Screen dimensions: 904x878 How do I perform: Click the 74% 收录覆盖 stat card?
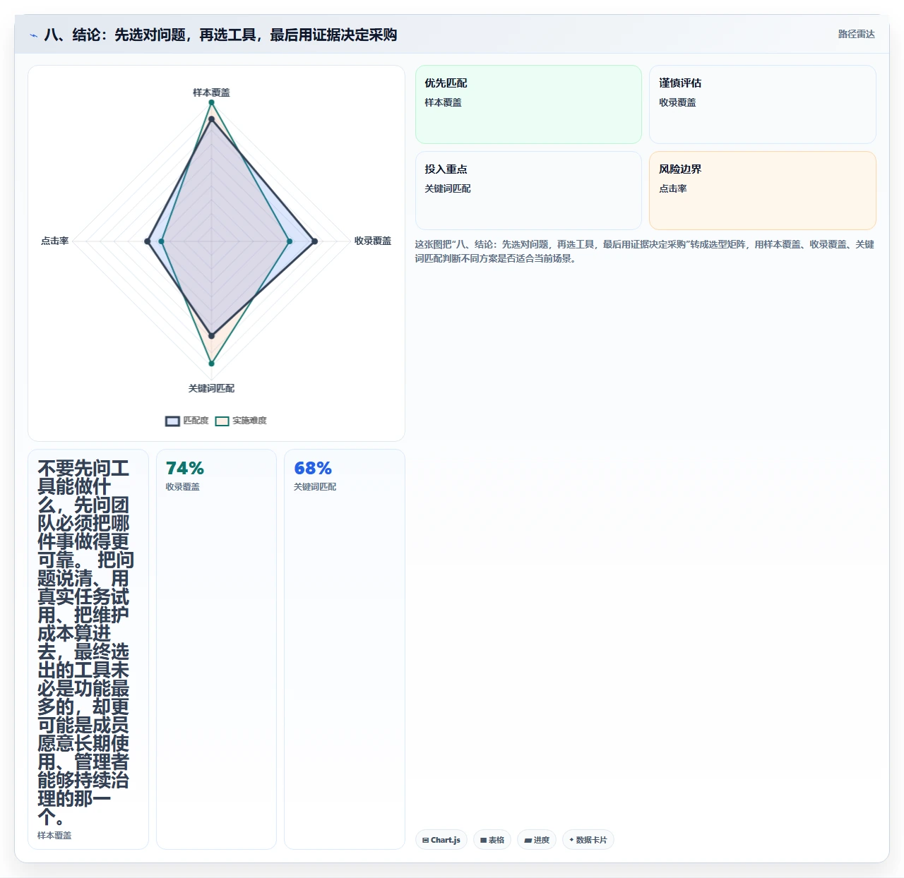point(216,649)
